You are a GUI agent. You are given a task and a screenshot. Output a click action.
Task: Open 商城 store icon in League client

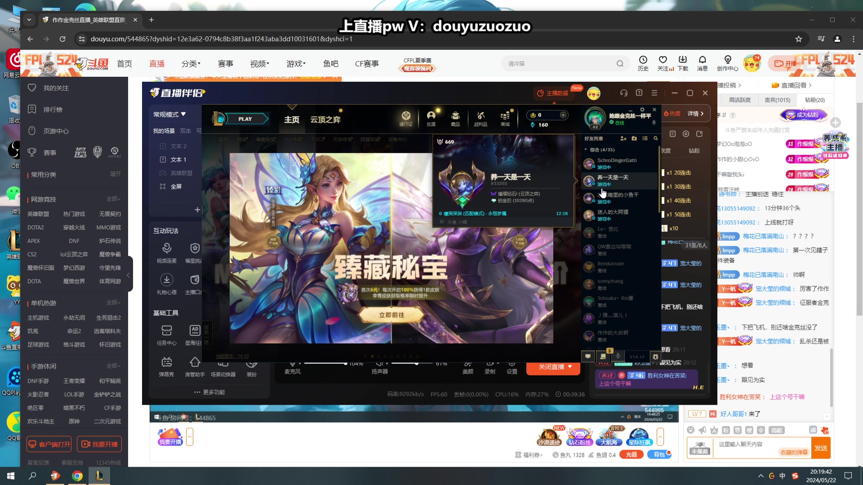505,119
